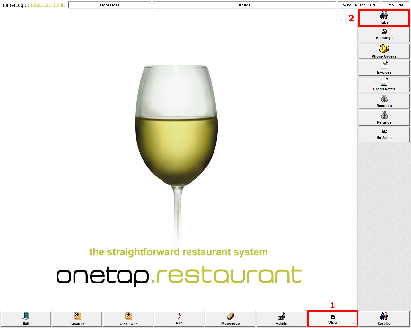This screenshot has height=328, width=411.
Task: Open the View screen
Action: (x=333, y=319)
